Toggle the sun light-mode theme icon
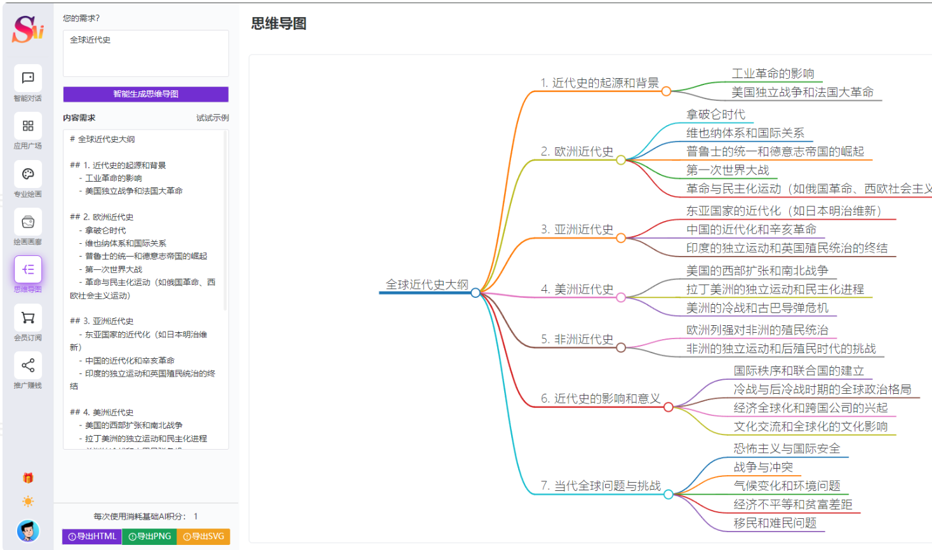Viewport: 932px width, 550px height. [x=28, y=501]
